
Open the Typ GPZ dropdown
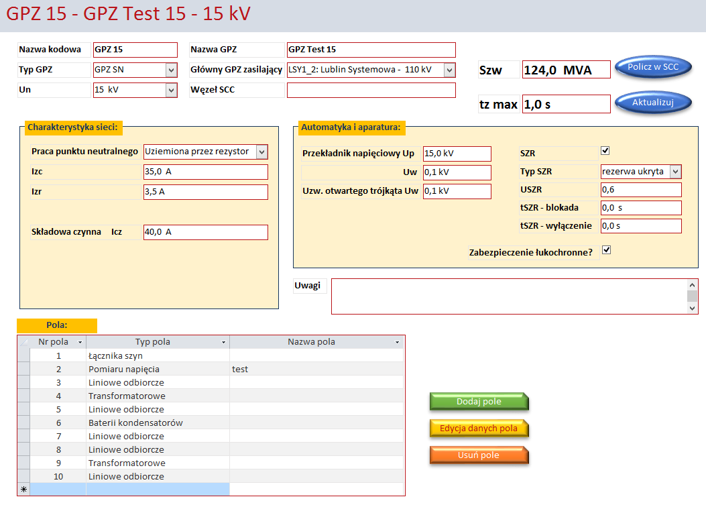coord(171,70)
